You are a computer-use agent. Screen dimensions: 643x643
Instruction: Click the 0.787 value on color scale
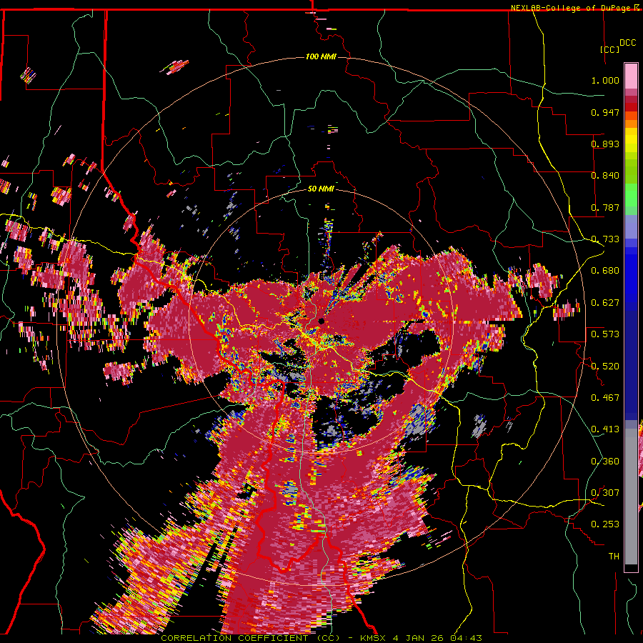pyautogui.click(x=605, y=207)
